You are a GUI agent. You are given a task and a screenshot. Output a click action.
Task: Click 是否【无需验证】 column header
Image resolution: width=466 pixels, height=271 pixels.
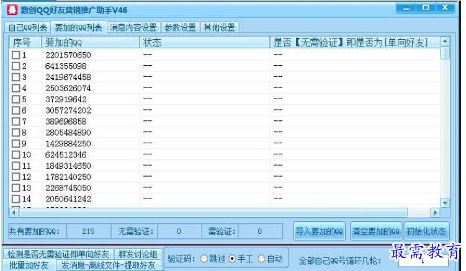pos(355,43)
